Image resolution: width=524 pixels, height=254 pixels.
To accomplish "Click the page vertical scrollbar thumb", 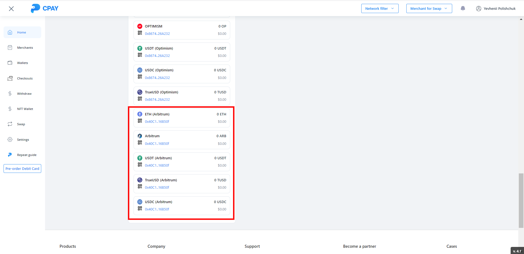I will [521, 200].
